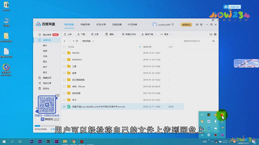Image resolution: width=259 pixels, height=145 pixels.
Task: Open Chrome from the taskbar
Action: point(73,141)
